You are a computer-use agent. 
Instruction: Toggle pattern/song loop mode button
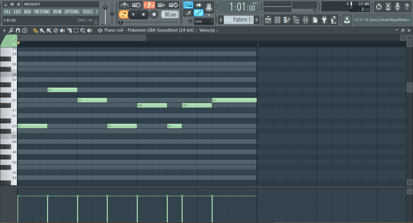123,15
